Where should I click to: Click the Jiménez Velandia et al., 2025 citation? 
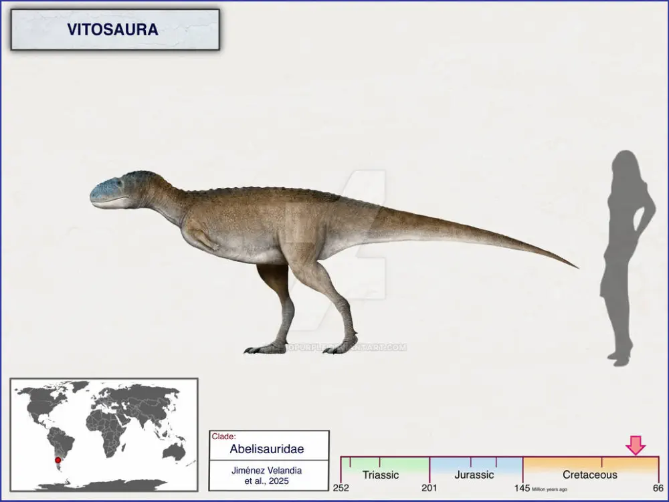[x=266, y=475]
